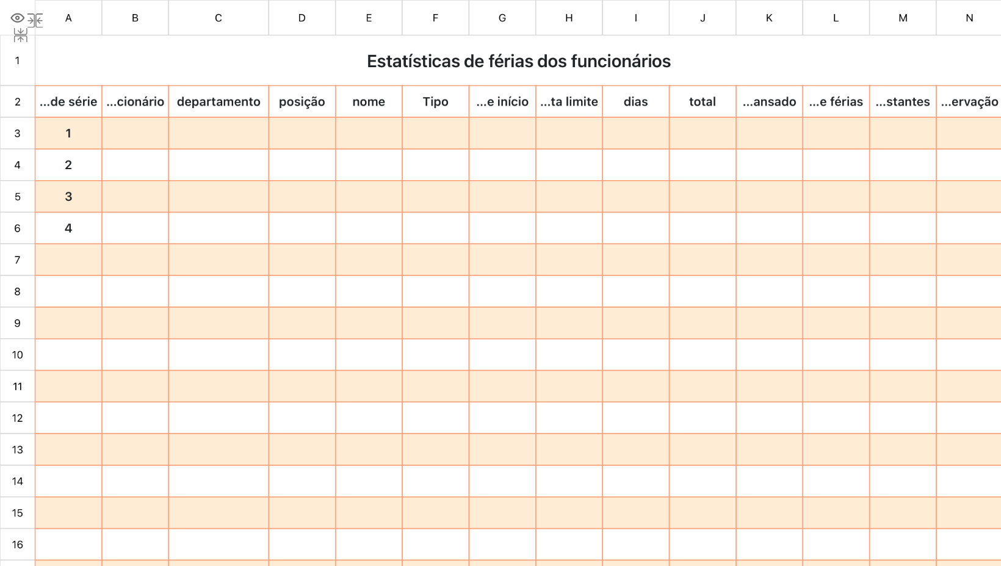Click the 'posição' header cell
Viewport: 1001px width, 566px height.
pyautogui.click(x=302, y=101)
